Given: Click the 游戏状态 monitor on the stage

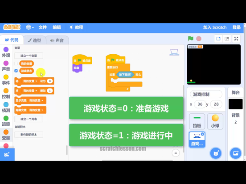Looking at the screenshot, I should point(195,47).
